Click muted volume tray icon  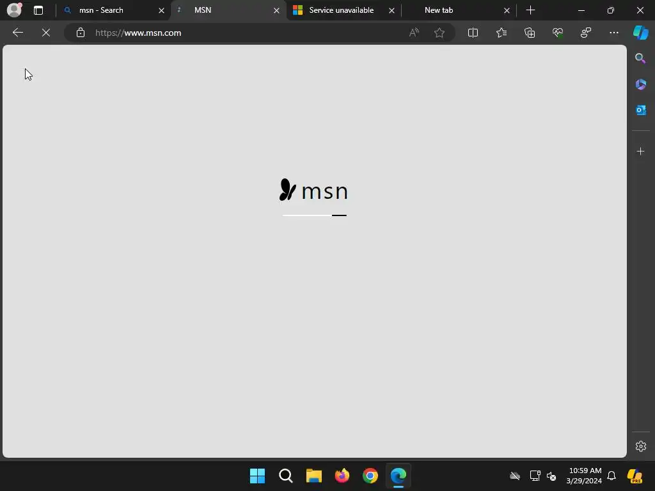[551, 476]
